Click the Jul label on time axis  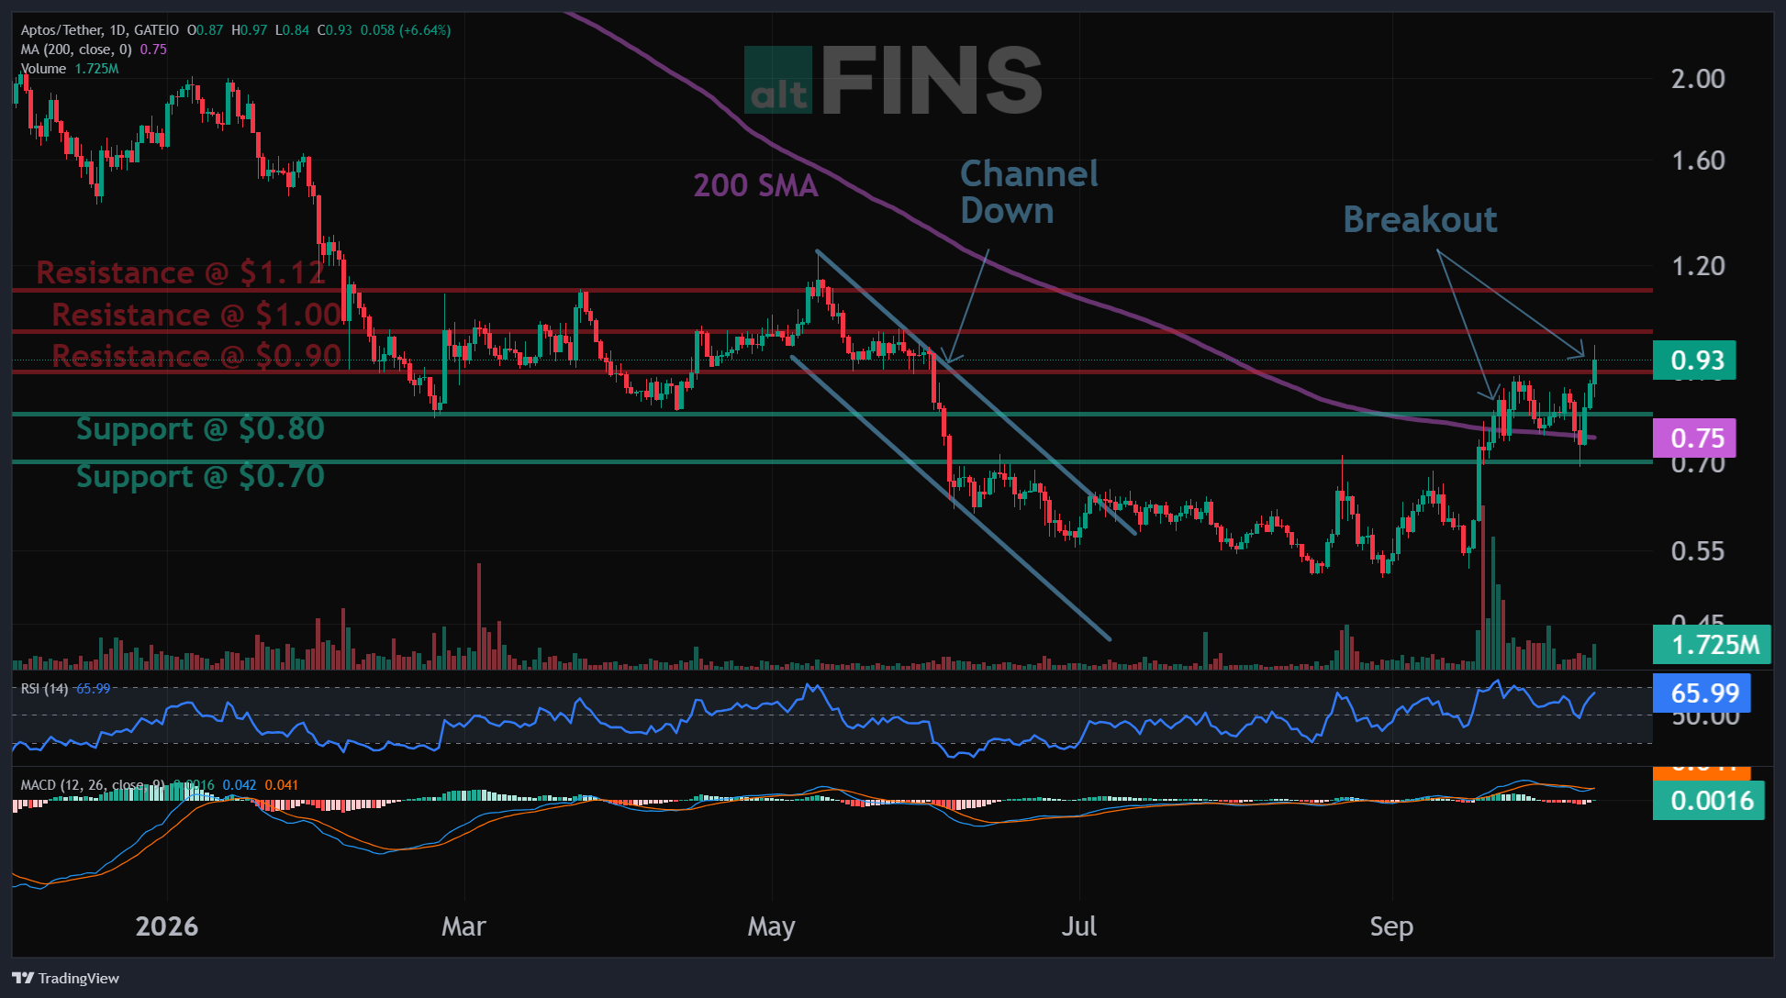1078,926
